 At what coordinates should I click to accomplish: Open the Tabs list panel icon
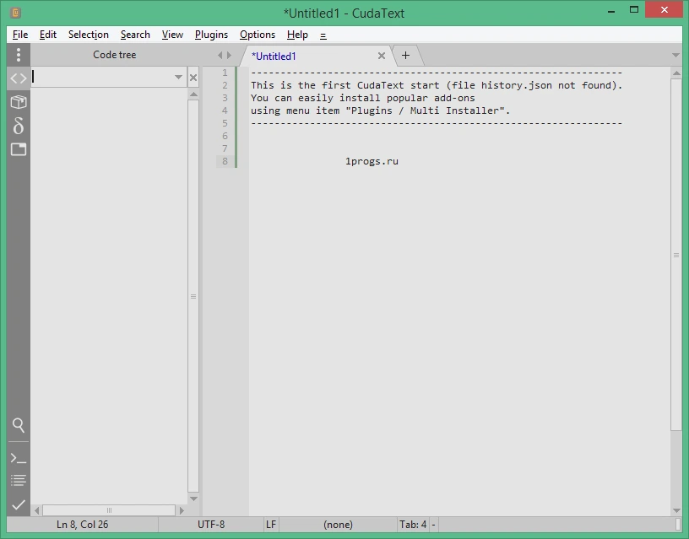click(19, 149)
